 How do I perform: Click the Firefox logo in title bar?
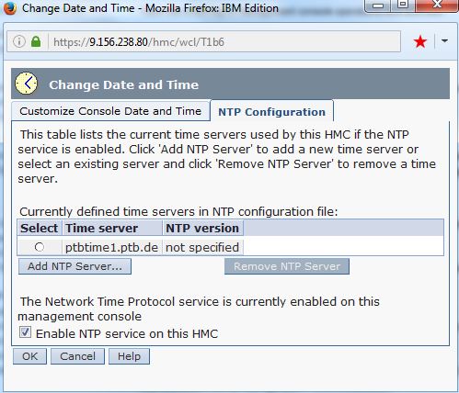(x=9, y=8)
